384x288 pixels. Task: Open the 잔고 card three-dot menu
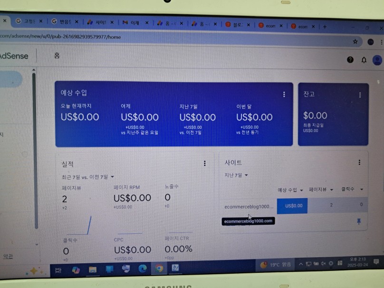point(360,95)
